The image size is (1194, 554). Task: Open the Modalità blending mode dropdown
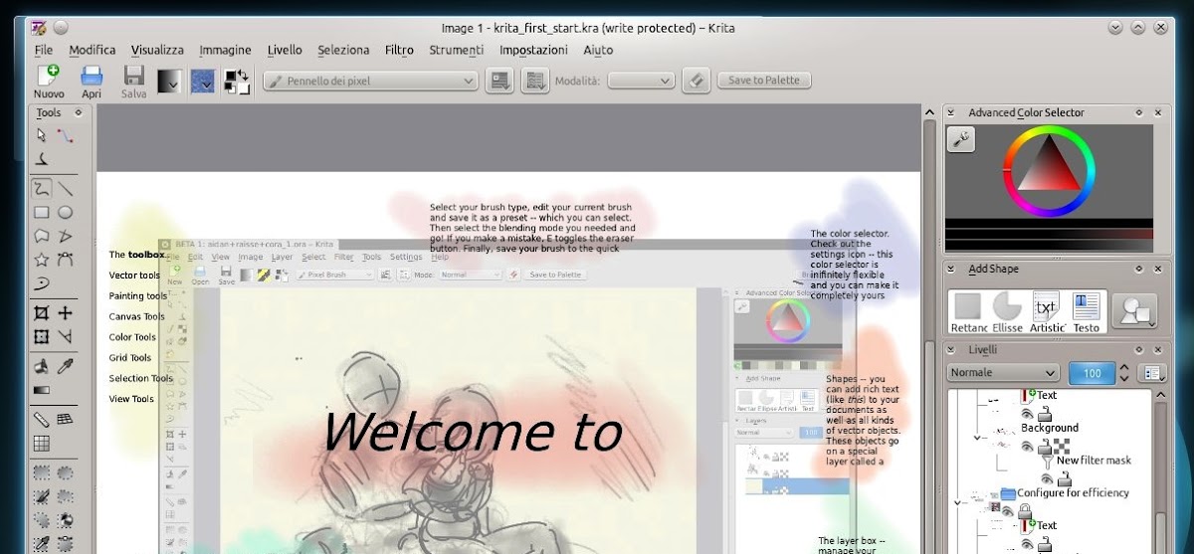tap(641, 82)
